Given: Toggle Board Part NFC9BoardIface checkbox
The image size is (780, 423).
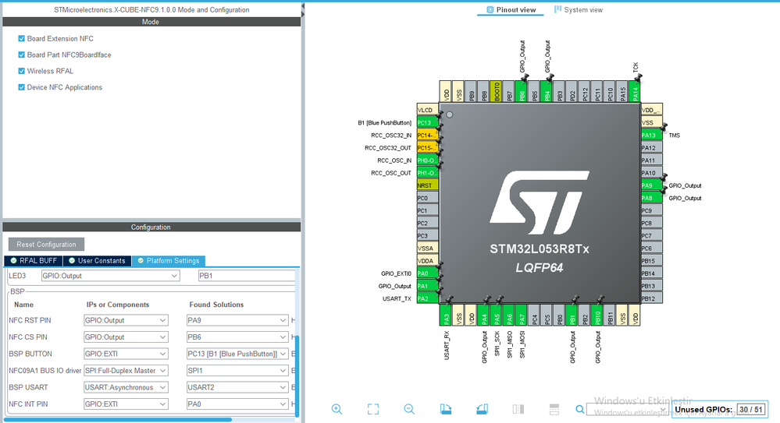Looking at the screenshot, I should [x=21, y=55].
